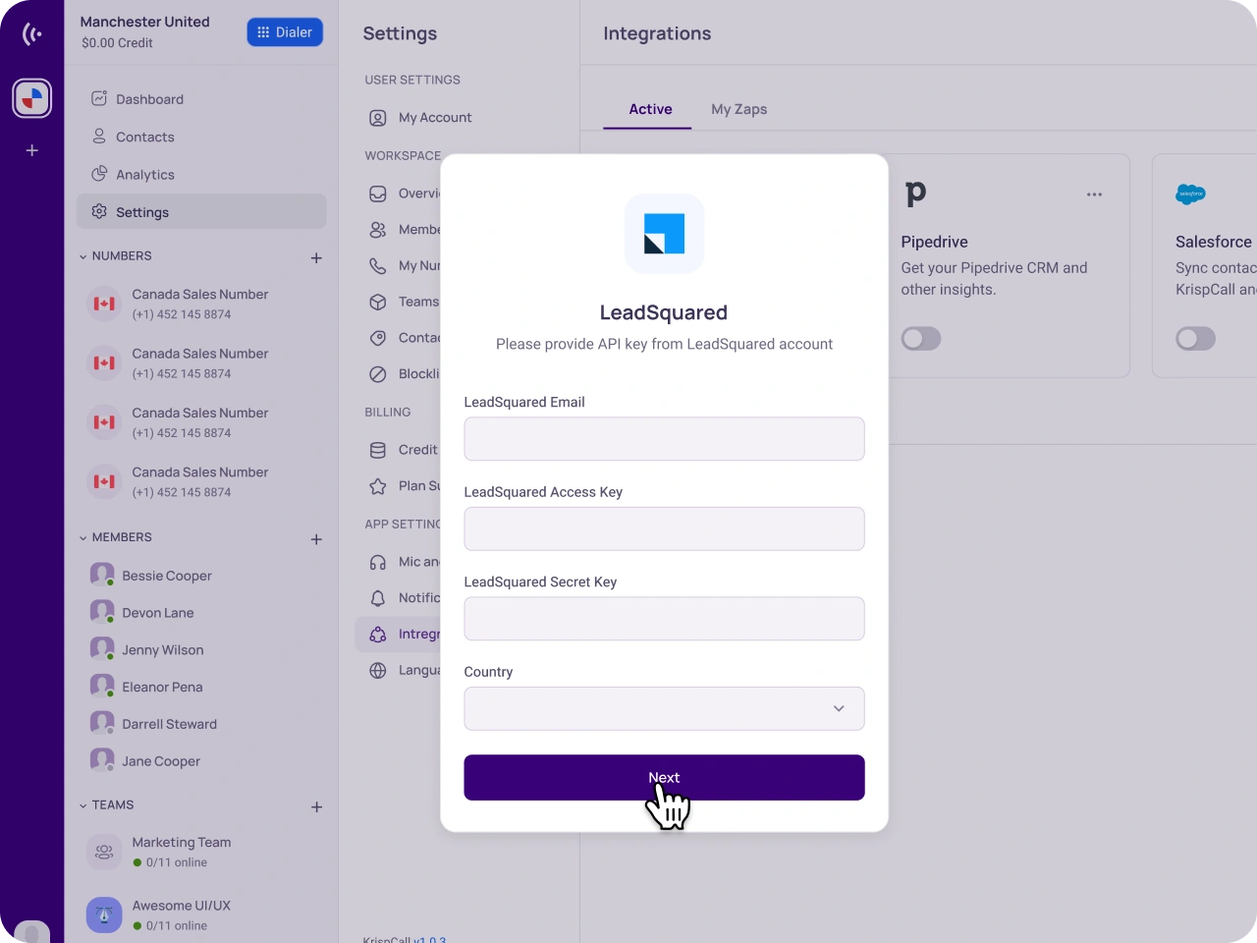Image resolution: width=1257 pixels, height=943 pixels.
Task: Click the Members people icon
Action: click(x=378, y=230)
